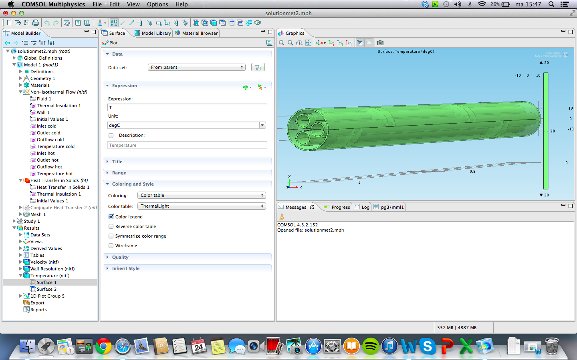This screenshot has width=577, height=360.
Task: Open the Data set dropdown From parent
Action: tap(196, 67)
